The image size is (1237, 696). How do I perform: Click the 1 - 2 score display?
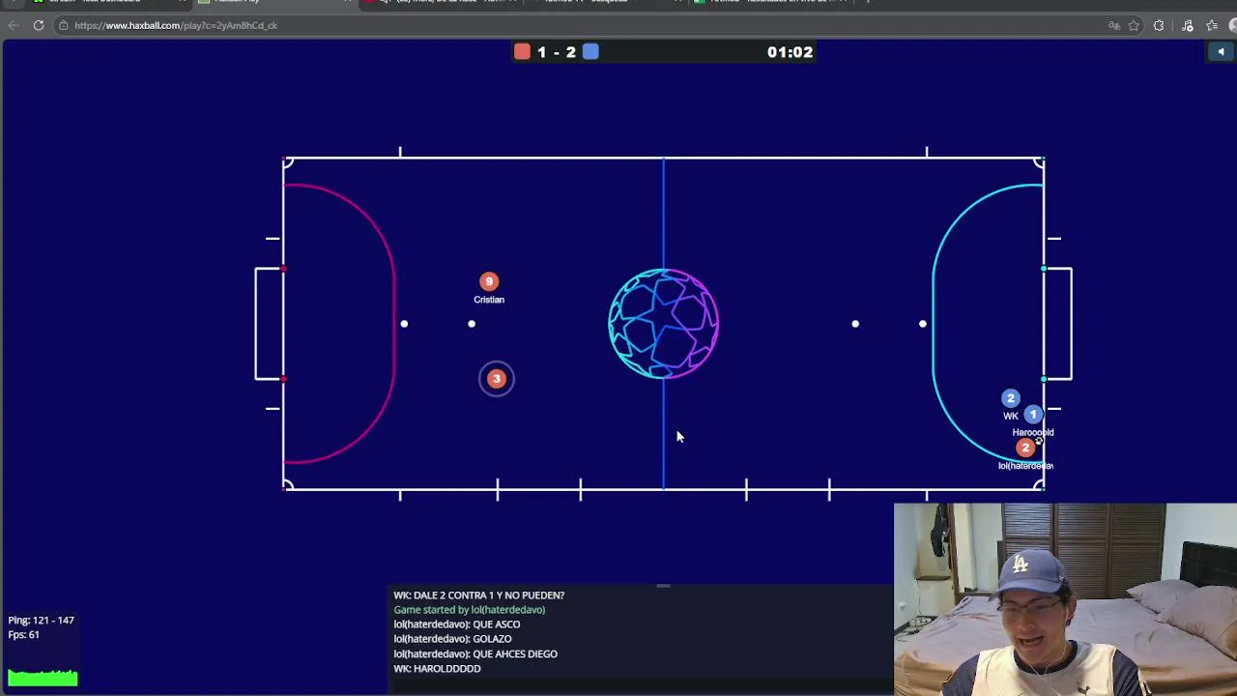pyautogui.click(x=557, y=52)
